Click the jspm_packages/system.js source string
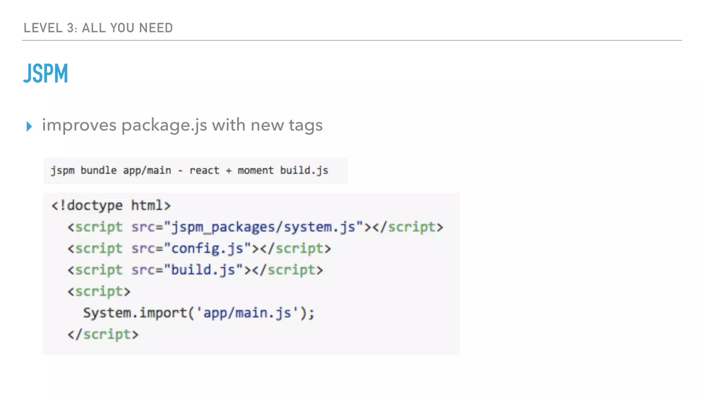This screenshot has height=396, width=704. pyautogui.click(x=264, y=227)
